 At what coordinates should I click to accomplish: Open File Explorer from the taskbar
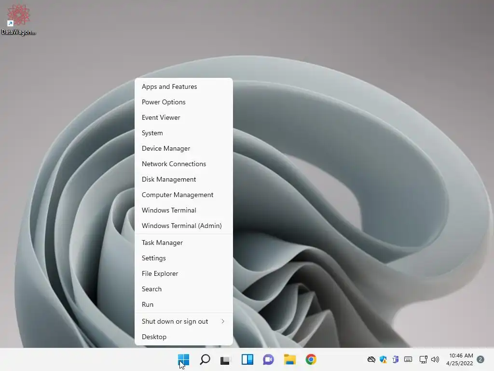click(289, 359)
